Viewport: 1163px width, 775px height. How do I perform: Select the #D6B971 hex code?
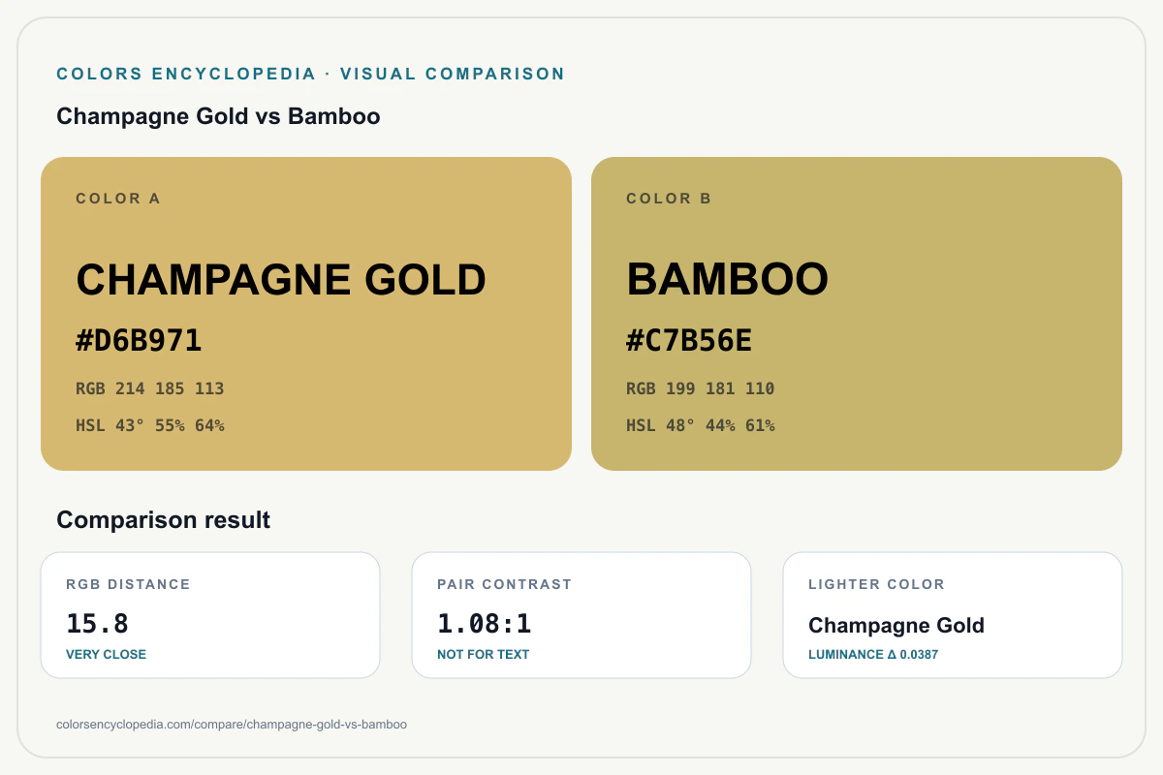139,340
